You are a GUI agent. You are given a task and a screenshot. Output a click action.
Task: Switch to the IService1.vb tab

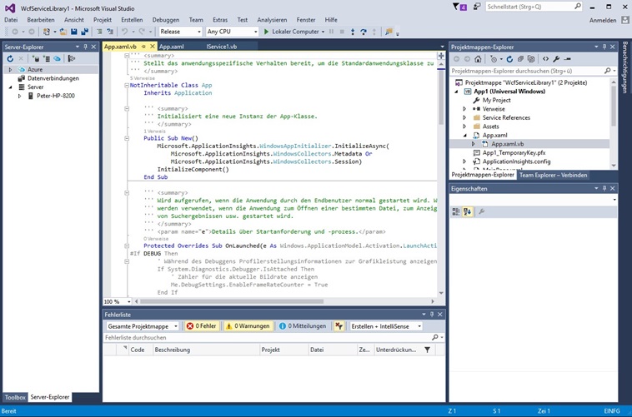tap(221, 47)
